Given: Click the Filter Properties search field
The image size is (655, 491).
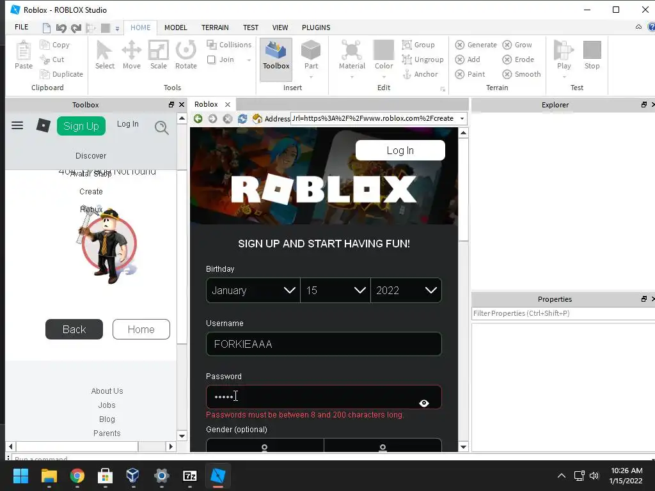Looking at the screenshot, I should point(563,313).
